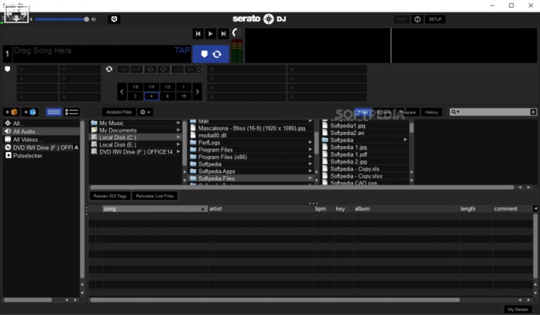Eject the DVD RW Drive (F:) in sidebar
This screenshot has width=540, height=315.
point(76,147)
